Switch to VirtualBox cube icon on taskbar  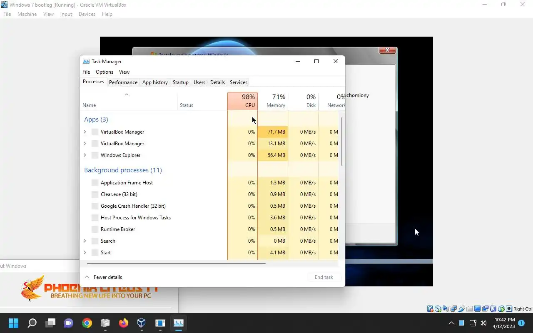[142, 323]
